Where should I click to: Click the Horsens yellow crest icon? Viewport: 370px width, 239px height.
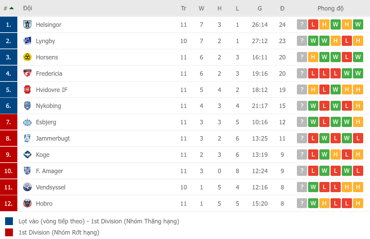tap(27, 57)
